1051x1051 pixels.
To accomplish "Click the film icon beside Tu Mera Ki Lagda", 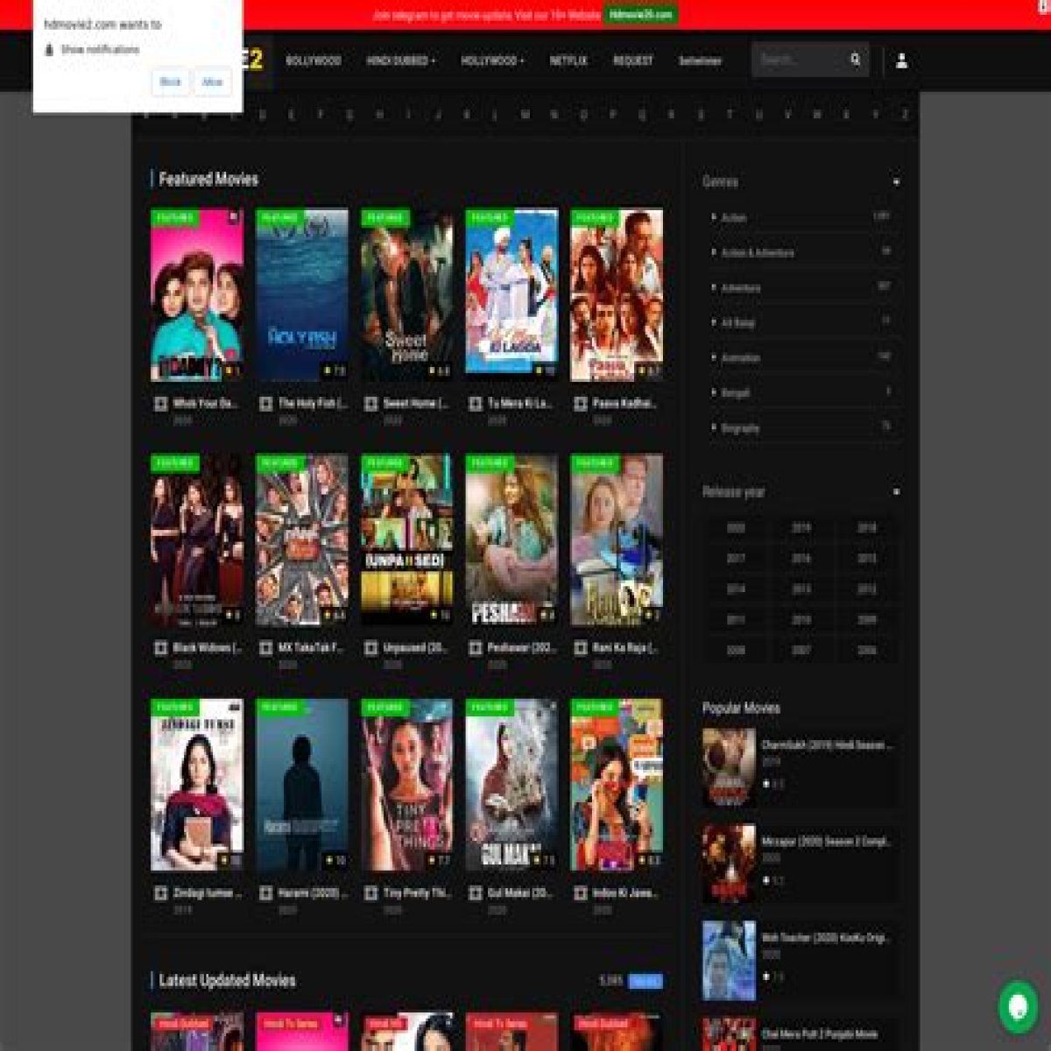I will (x=476, y=404).
